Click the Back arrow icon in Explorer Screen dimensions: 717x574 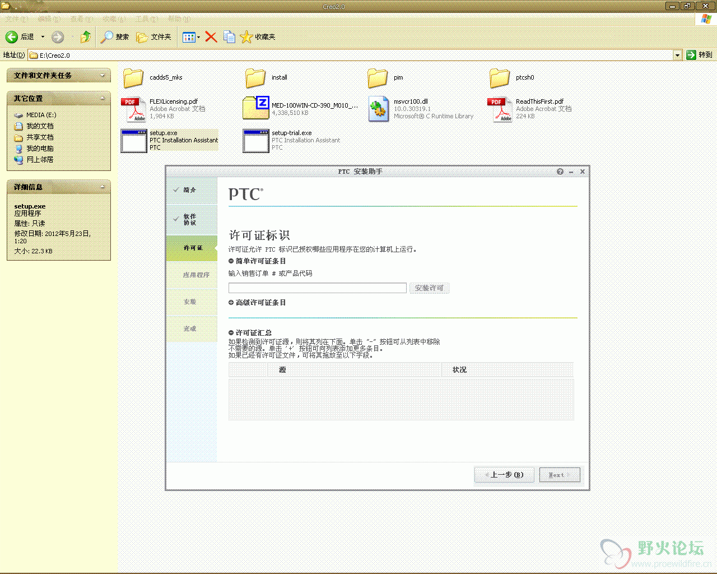tap(11, 37)
